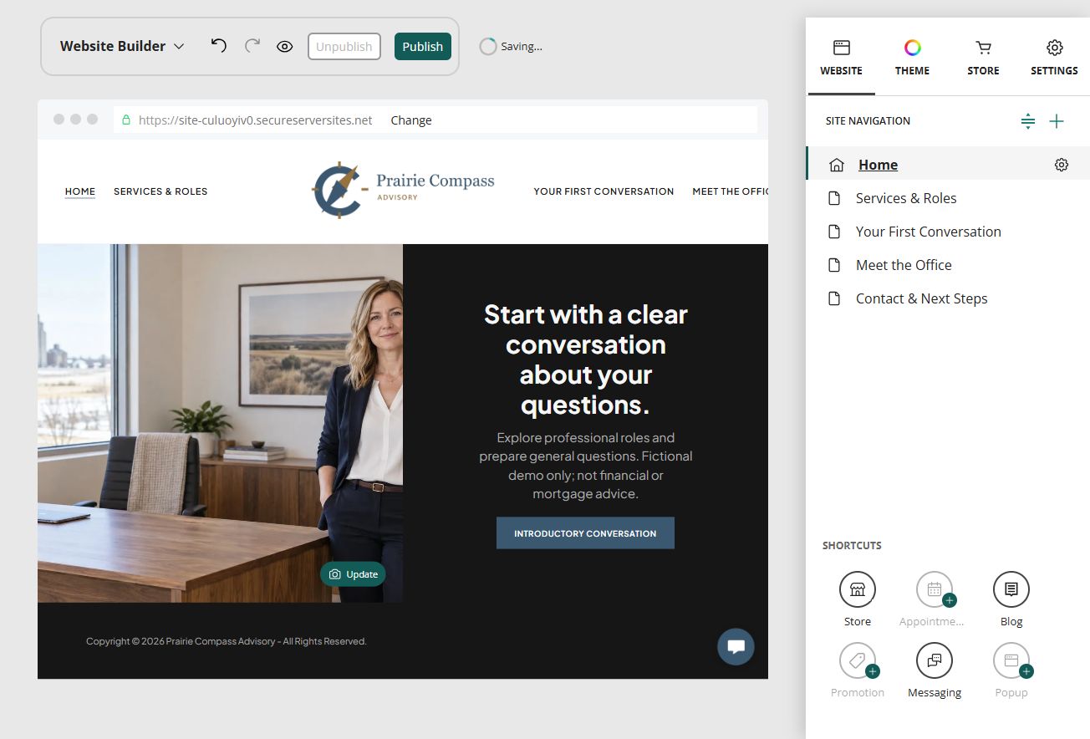Open the Blog shortcut
1090x739 pixels.
[1011, 599]
